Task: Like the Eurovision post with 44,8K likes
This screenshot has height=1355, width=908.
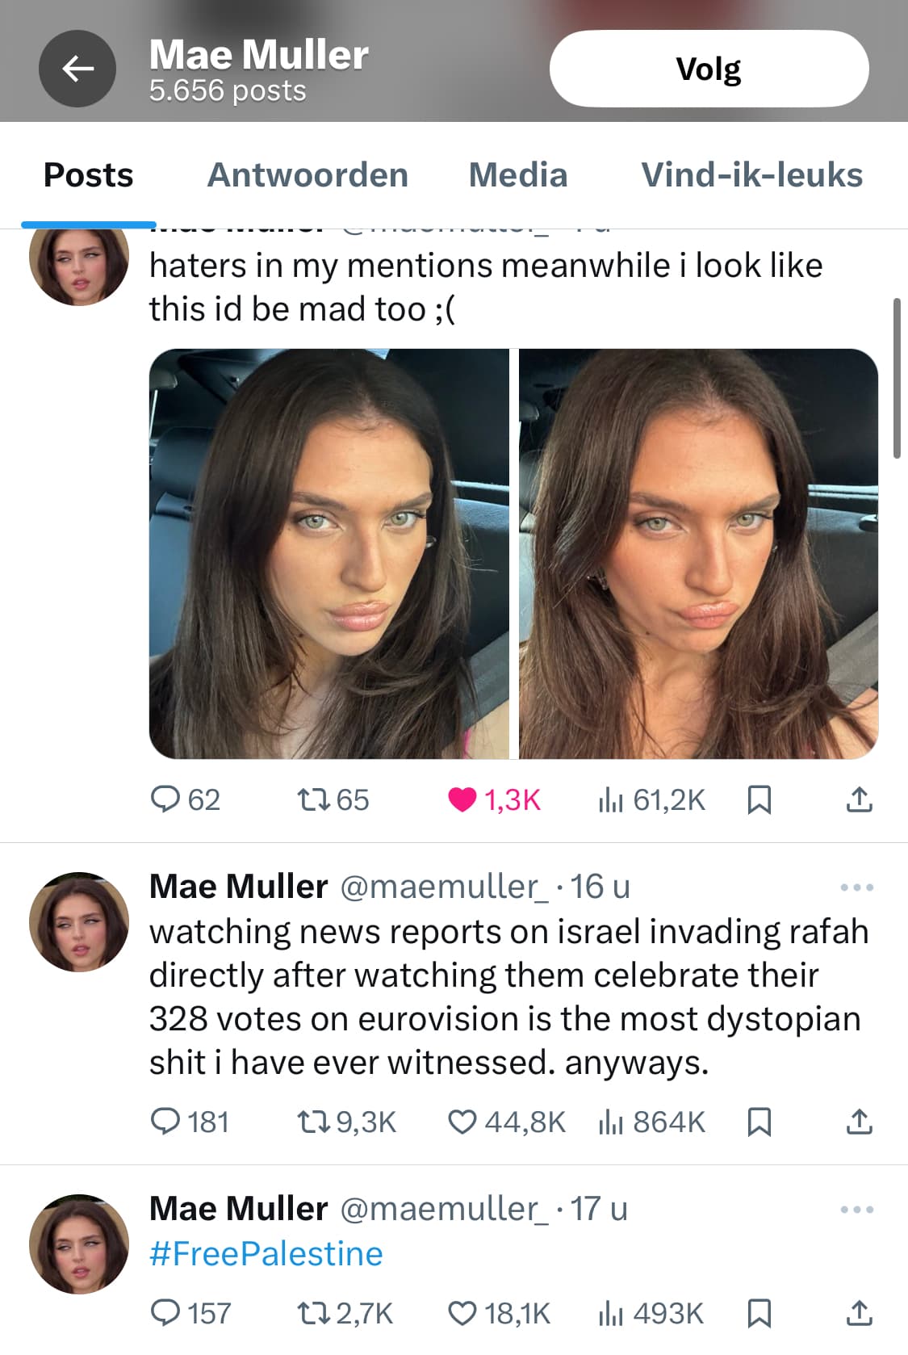Action: point(462,1122)
